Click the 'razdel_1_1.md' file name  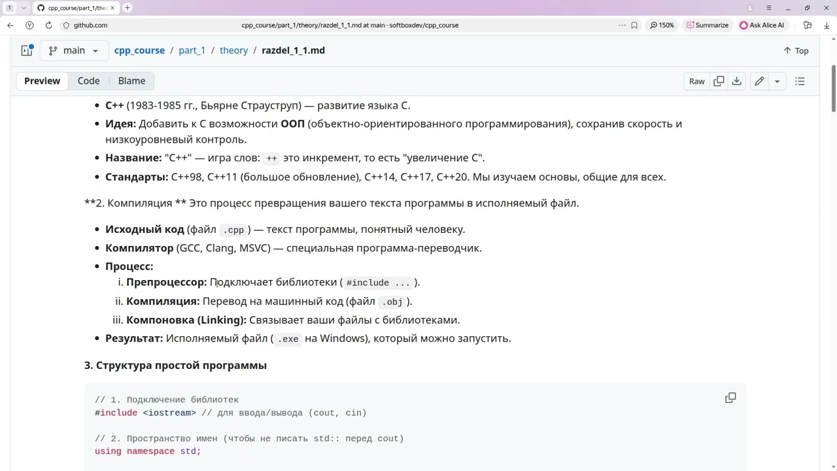pyautogui.click(x=293, y=50)
